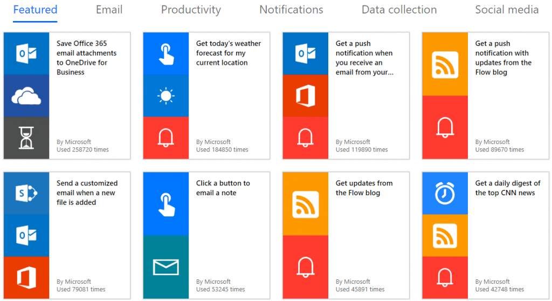Click 'Used 258720 times' text
552x301 pixels.
pyautogui.click(x=82, y=149)
